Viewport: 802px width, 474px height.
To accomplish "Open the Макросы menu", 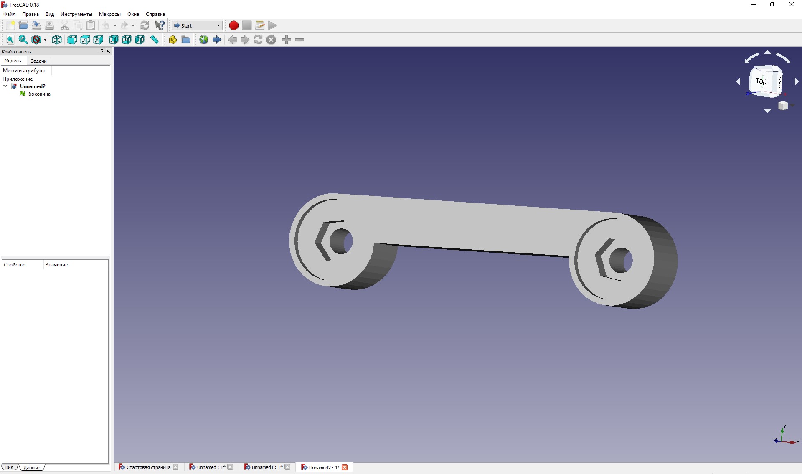I will (109, 14).
